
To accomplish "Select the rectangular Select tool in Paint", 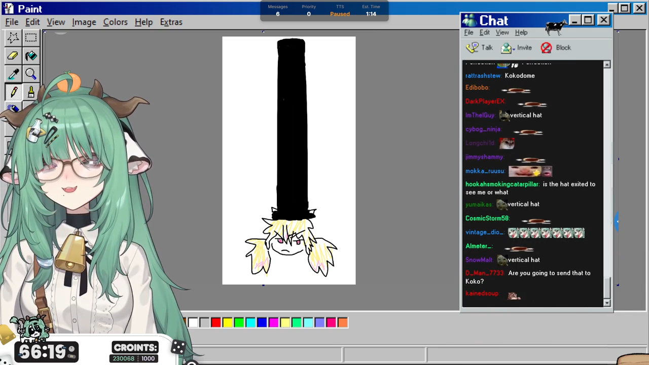I will click(31, 38).
